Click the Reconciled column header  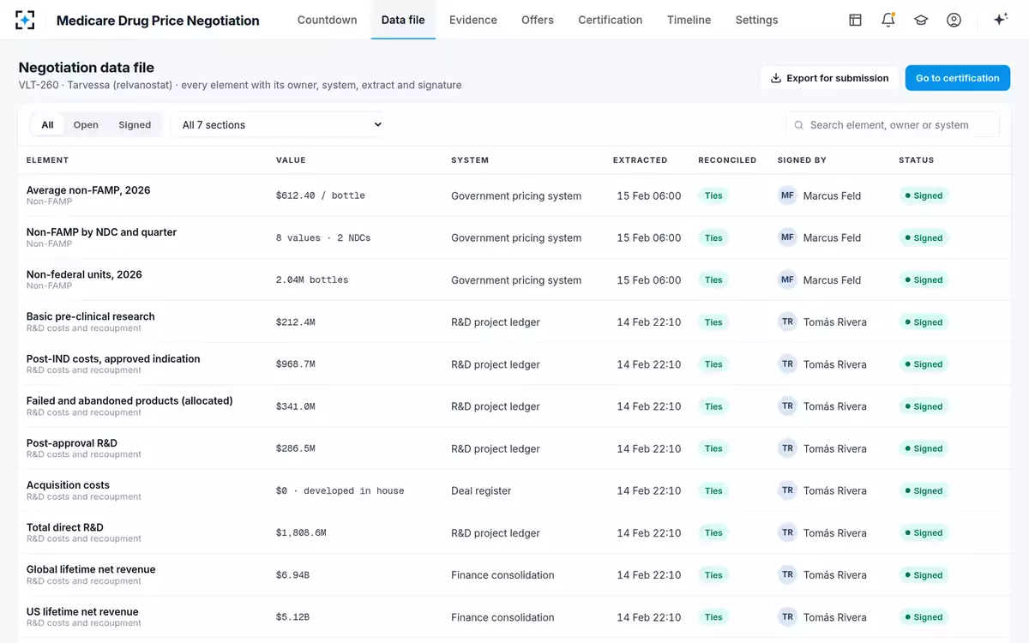[727, 160]
